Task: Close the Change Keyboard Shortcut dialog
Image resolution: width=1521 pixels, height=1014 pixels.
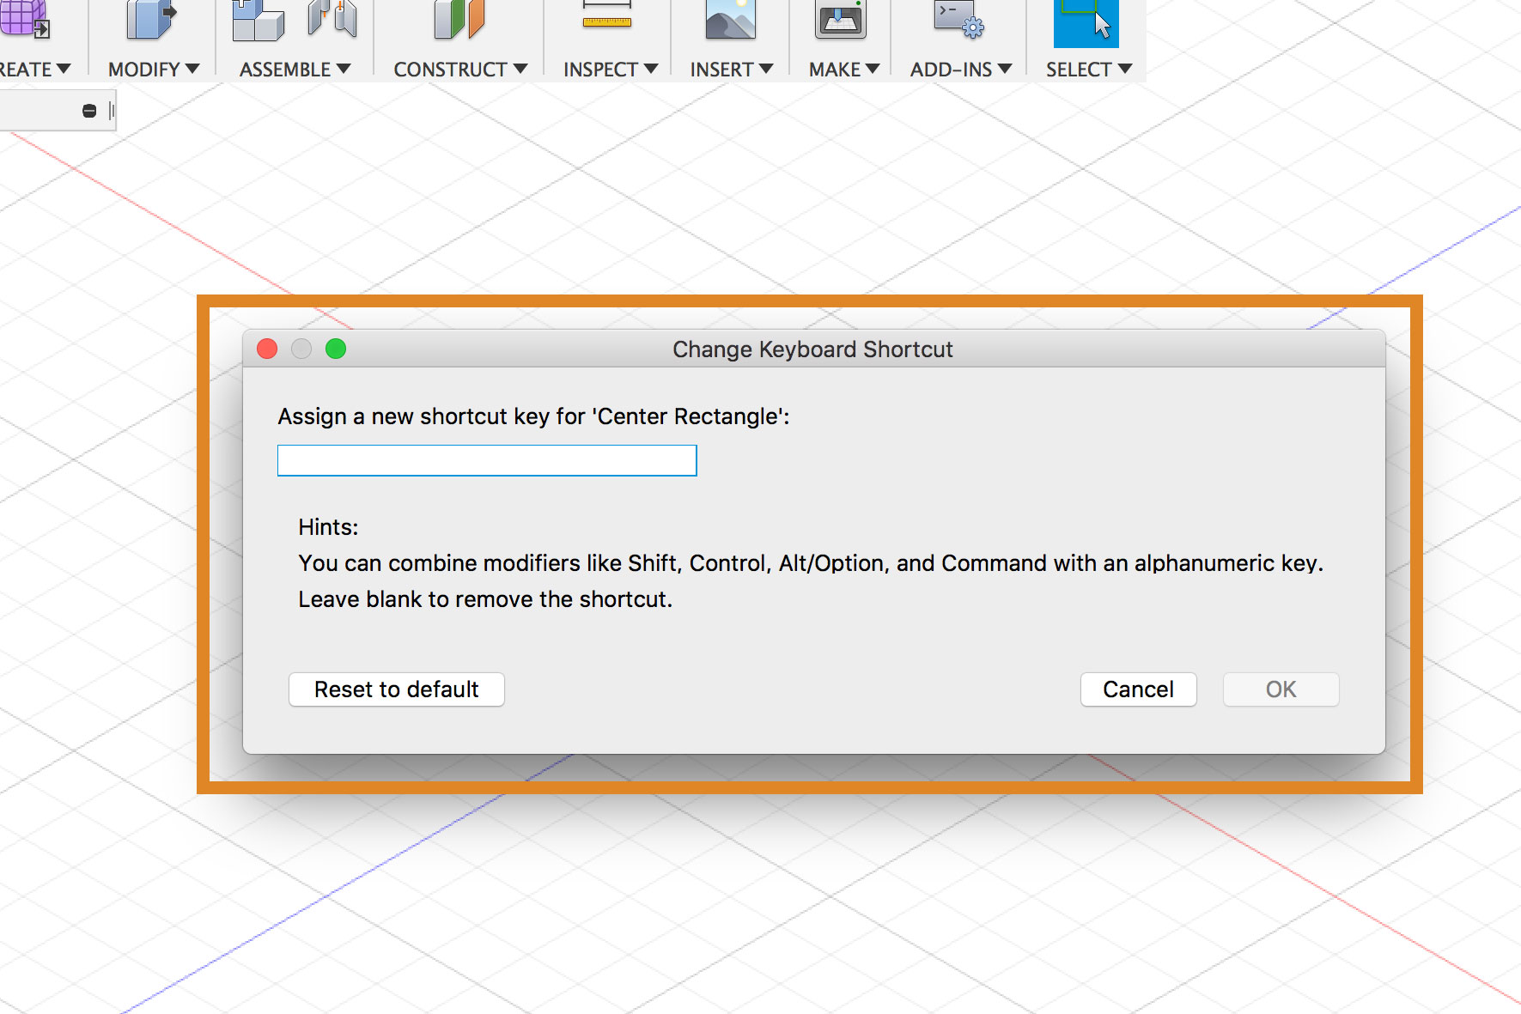Action: click(267, 349)
